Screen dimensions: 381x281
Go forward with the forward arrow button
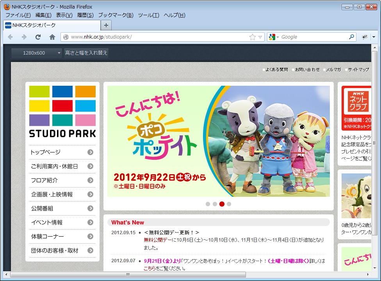pos(24,37)
